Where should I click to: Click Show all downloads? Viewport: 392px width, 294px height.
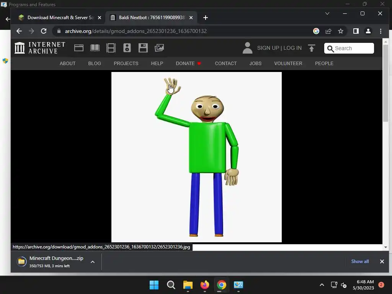point(360,261)
